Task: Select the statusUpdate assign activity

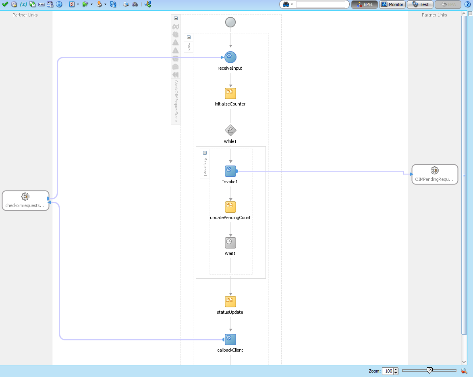Action: click(230, 301)
